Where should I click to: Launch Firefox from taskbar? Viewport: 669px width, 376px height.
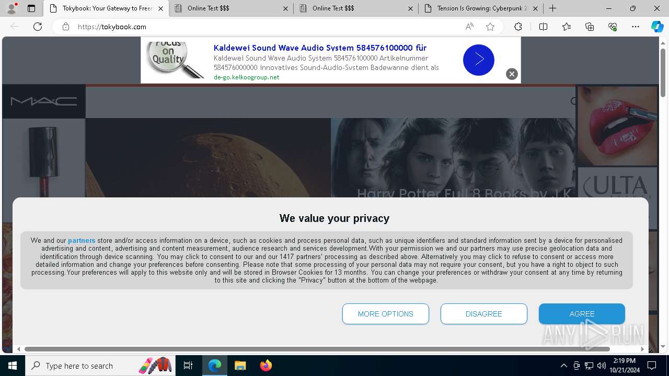click(266, 366)
